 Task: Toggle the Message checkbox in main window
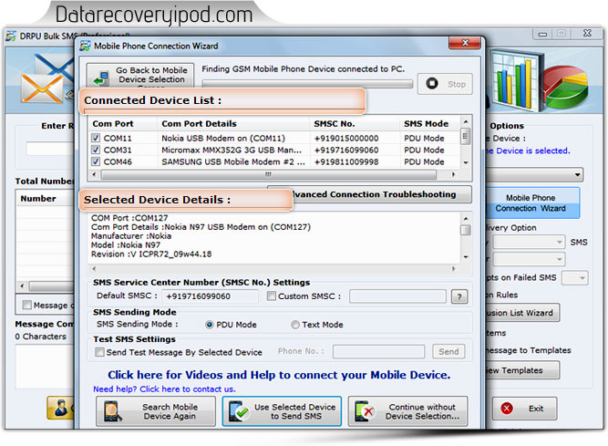pyautogui.click(x=26, y=306)
